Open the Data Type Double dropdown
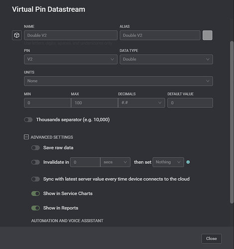Screen dimensions: 234x249 (x=166, y=59)
